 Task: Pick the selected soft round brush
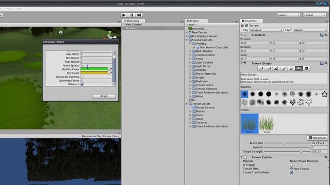[x=244, y=94]
